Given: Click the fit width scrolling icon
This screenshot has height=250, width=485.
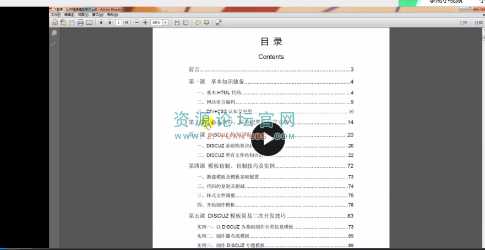Looking at the screenshot, I should pos(177,23).
